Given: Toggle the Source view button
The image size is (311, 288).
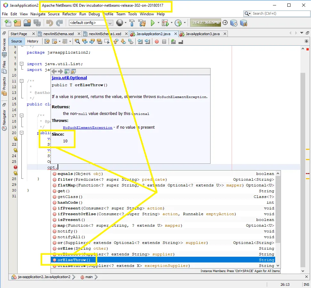Looking at the screenshot, I should (17, 41).
